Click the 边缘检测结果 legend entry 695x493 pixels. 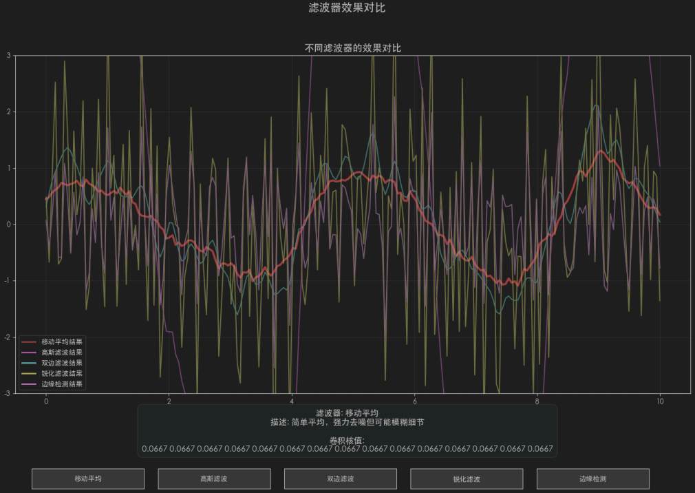52,384
